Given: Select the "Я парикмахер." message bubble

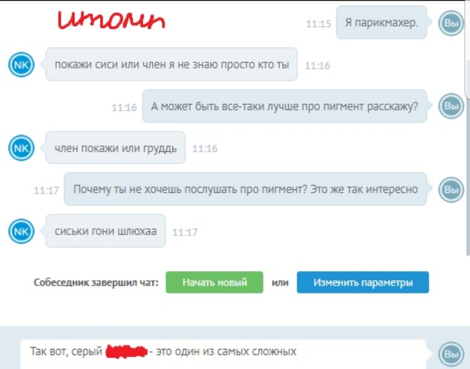Looking at the screenshot, I should tap(381, 22).
